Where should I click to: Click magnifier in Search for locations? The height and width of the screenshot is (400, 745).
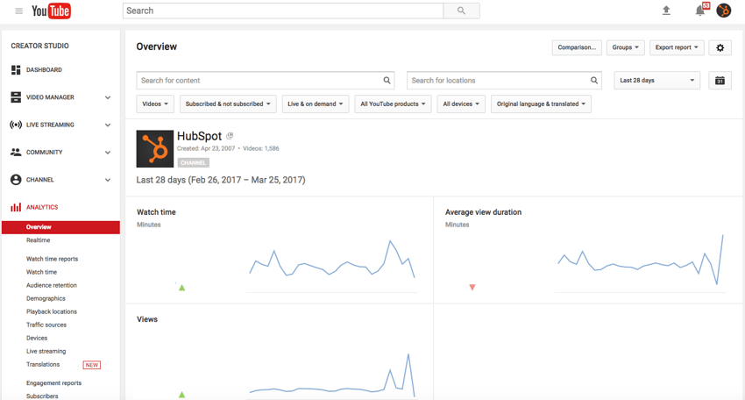click(x=594, y=81)
